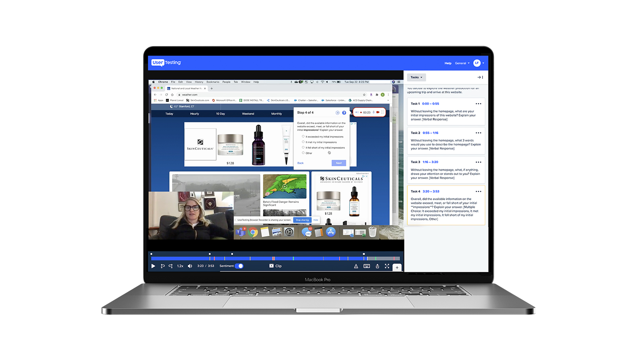Open Microsoft Teams from the dock
The width and height of the screenshot is (637, 358).
click(x=240, y=232)
